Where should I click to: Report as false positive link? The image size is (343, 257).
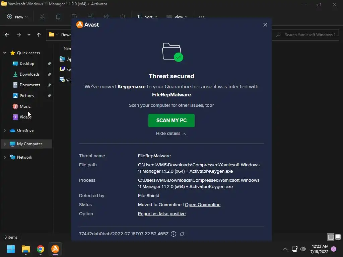(162, 214)
